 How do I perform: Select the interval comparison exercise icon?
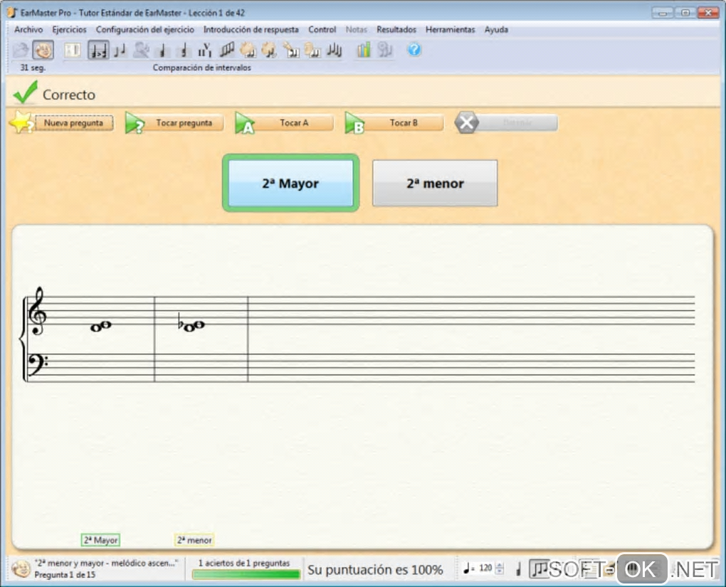point(98,50)
